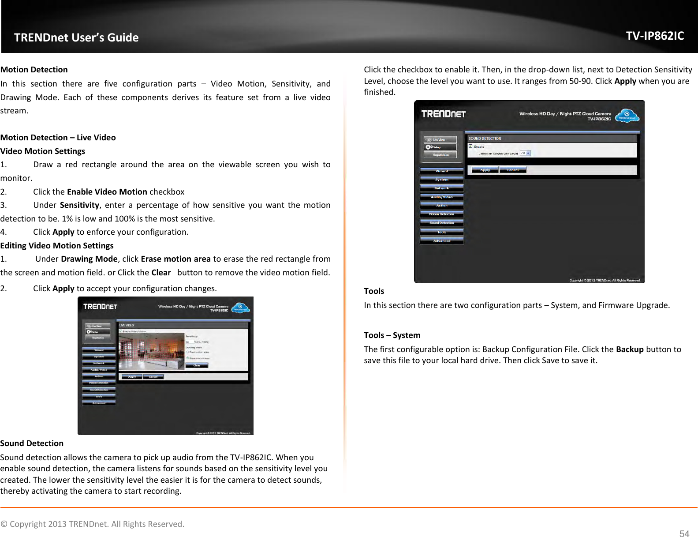Open Advanced menu in Live Video screenshot
The height and width of the screenshot is (537, 698).
coord(99,403)
